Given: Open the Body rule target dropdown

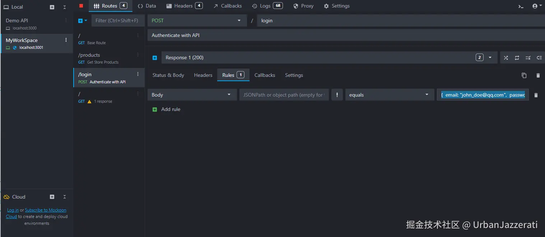Looking at the screenshot, I should tap(192, 95).
